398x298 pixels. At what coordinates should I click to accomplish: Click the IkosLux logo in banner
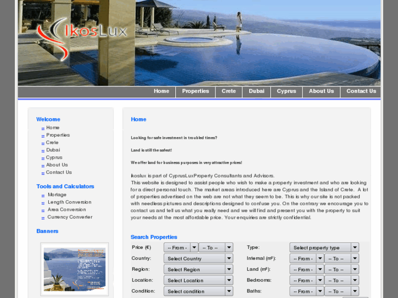tap(81, 38)
